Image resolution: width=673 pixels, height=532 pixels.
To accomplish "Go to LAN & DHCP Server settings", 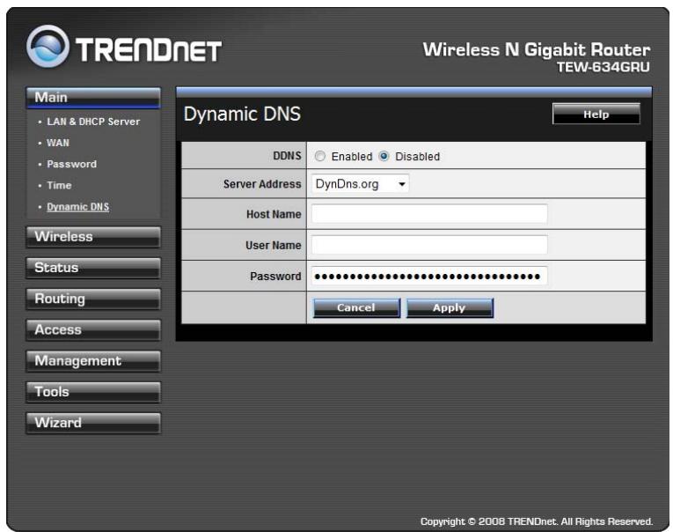I will tap(93, 122).
